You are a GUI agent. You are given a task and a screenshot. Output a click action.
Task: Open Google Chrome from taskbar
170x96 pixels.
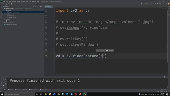(x=58, y=94)
